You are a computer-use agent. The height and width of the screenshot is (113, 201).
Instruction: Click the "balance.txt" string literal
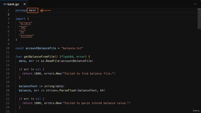72,48
